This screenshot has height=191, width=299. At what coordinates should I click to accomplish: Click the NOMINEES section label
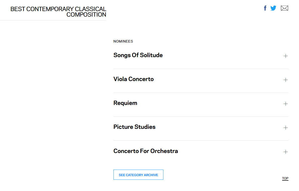tap(123, 41)
